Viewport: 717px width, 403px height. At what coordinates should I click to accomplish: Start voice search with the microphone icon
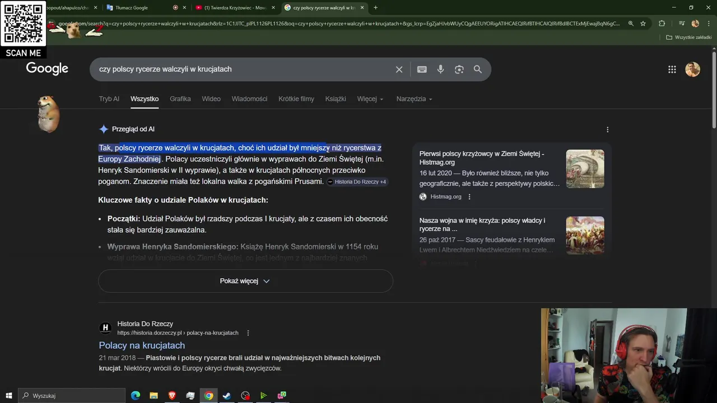(441, 69)
